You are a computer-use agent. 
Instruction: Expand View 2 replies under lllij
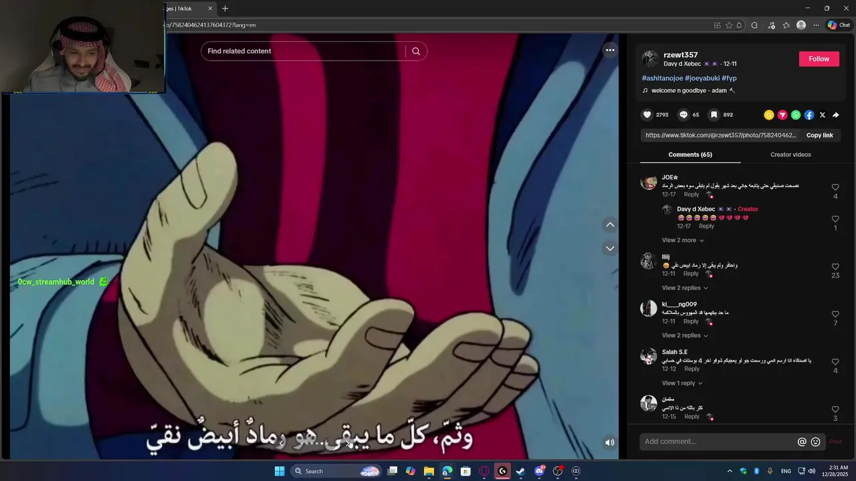[685, 288]
